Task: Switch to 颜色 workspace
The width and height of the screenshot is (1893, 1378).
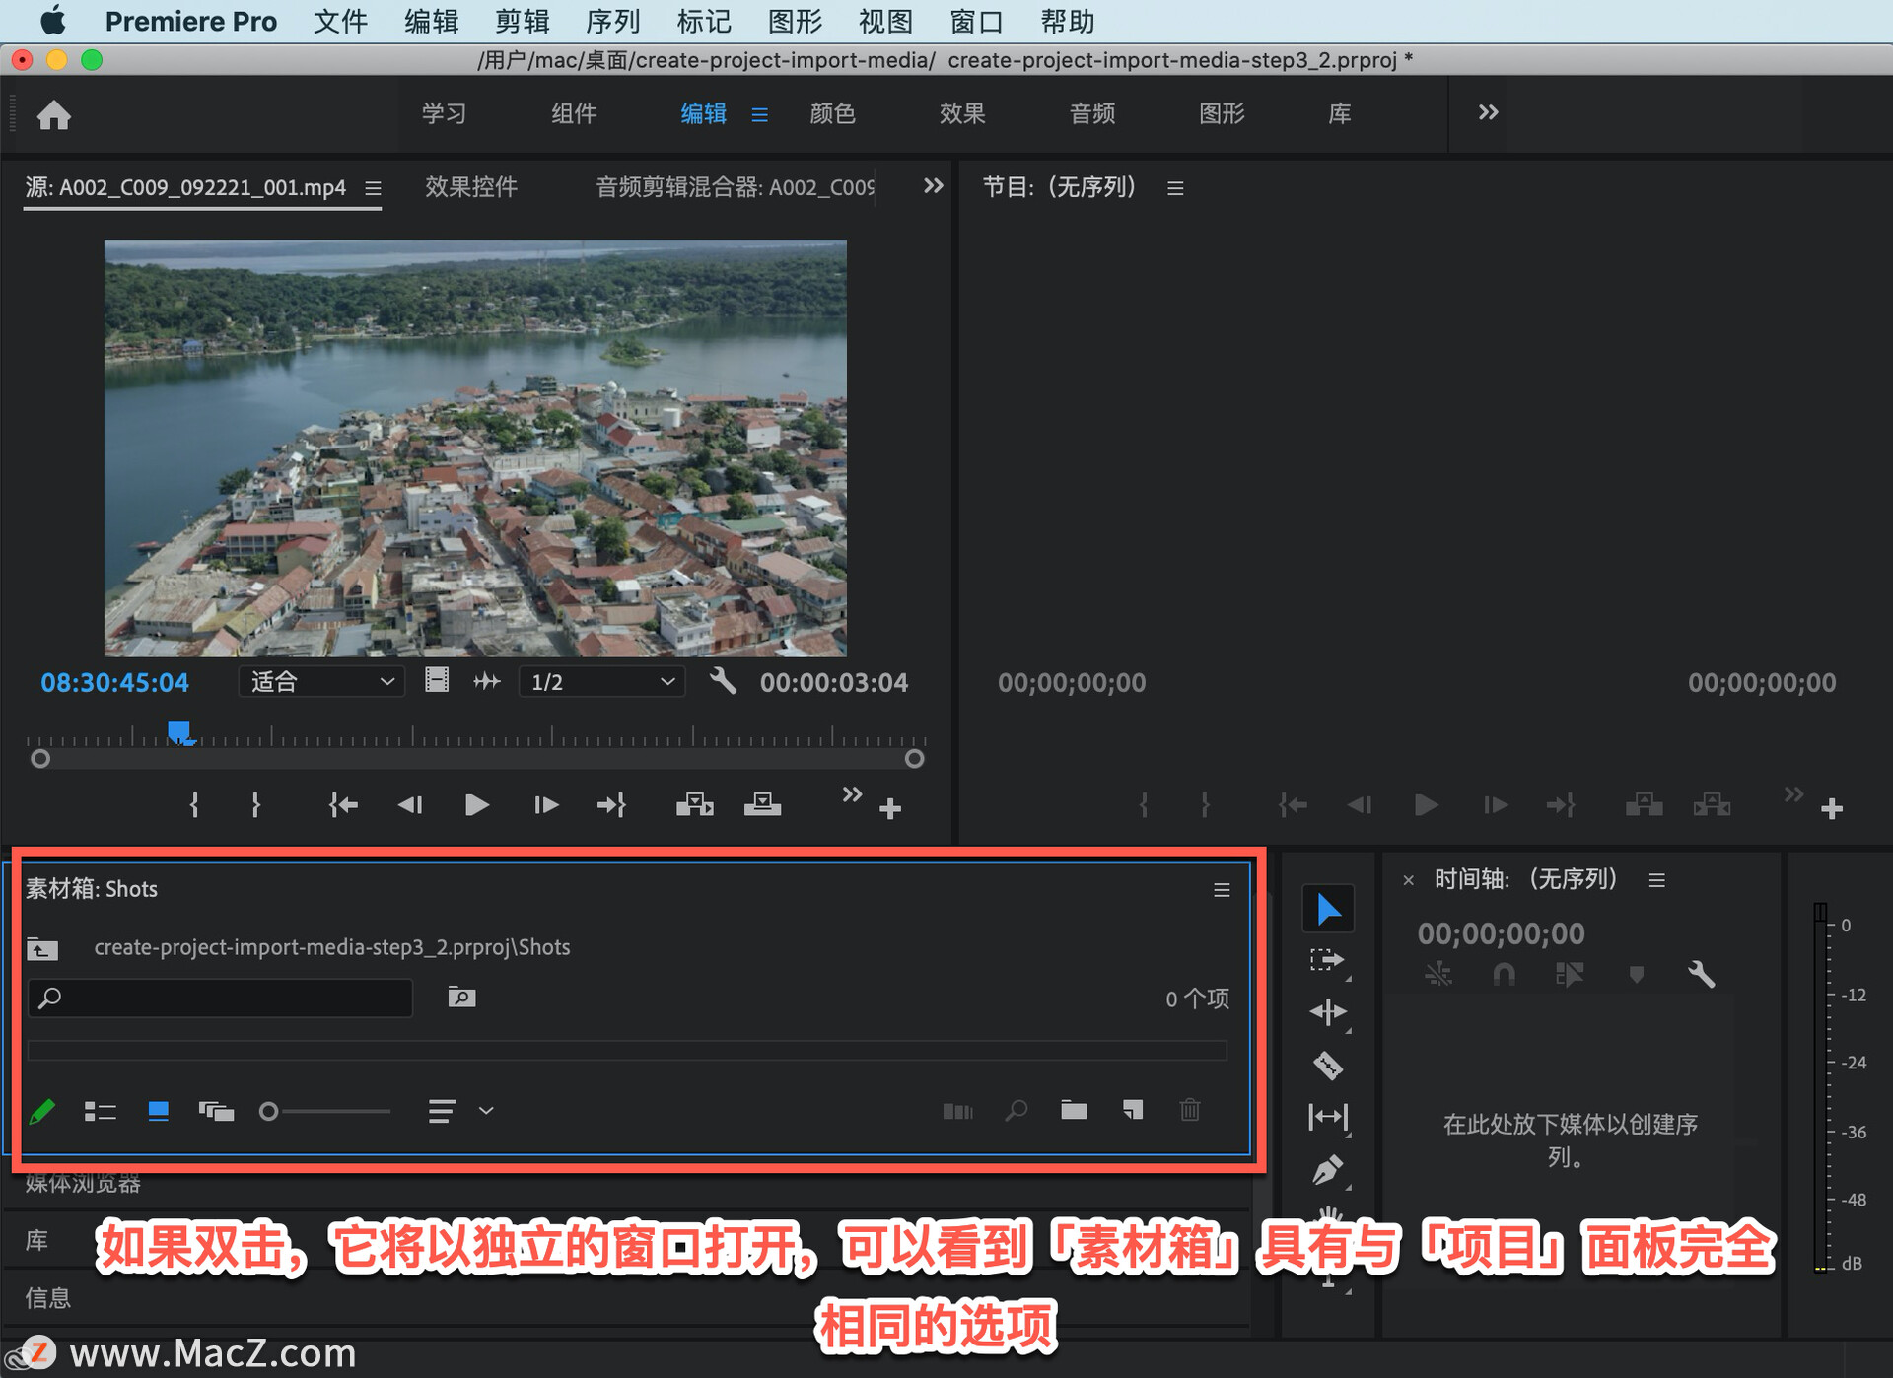Action: 832,113
